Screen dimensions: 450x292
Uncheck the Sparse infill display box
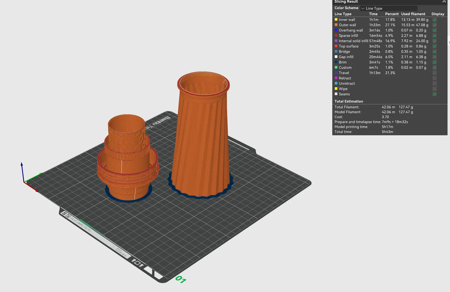coord(435,36)
